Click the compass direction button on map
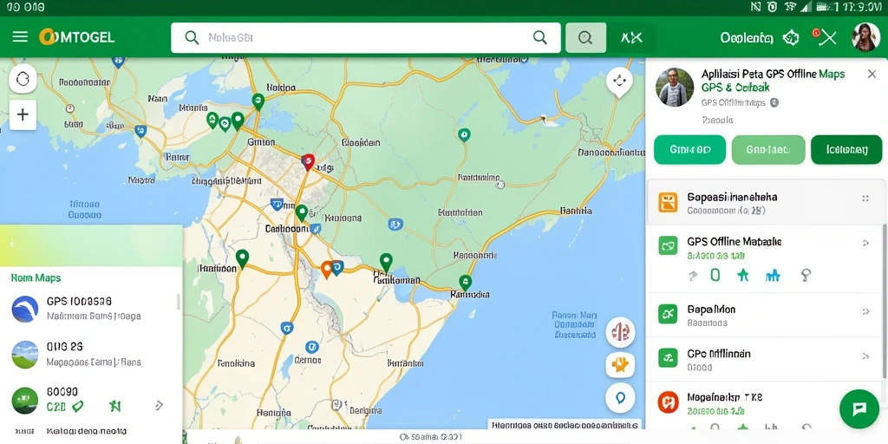The width and height of the screenshot is (888, 444). (x=619, y=82)
